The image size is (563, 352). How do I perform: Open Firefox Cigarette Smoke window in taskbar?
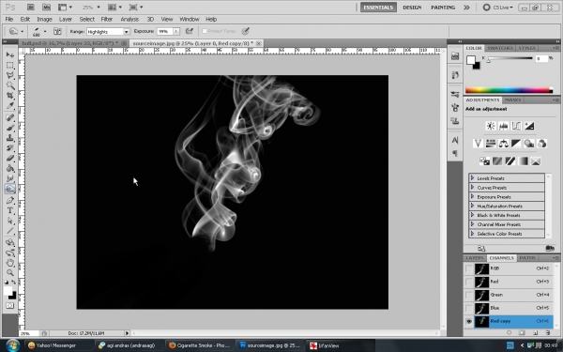pyautogui.click(x=200, y=345)
